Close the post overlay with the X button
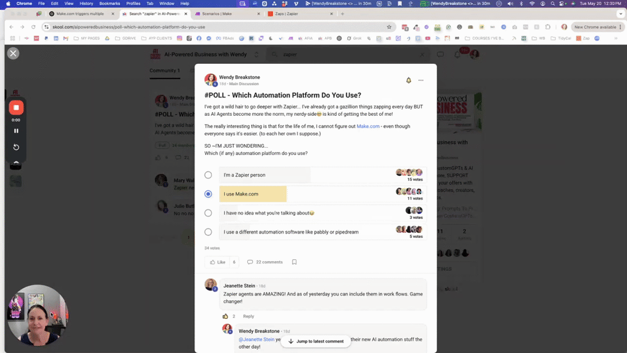Screen dimensions: 627x353 point(13,53)
